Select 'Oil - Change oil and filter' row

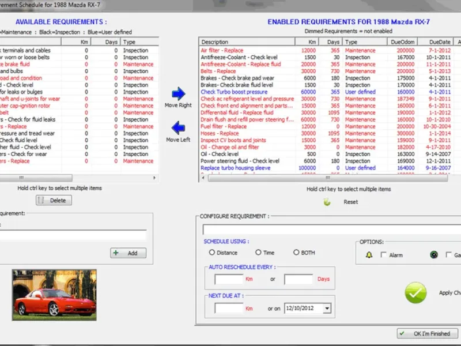coord(329,147)
